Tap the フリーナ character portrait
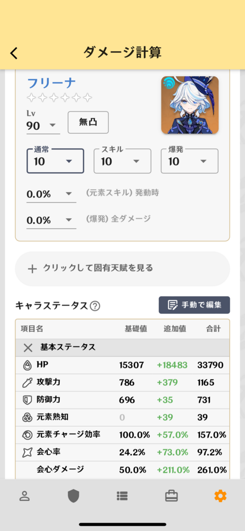The width and height of the screenshot is (245, 531). (x=190, y=105)
